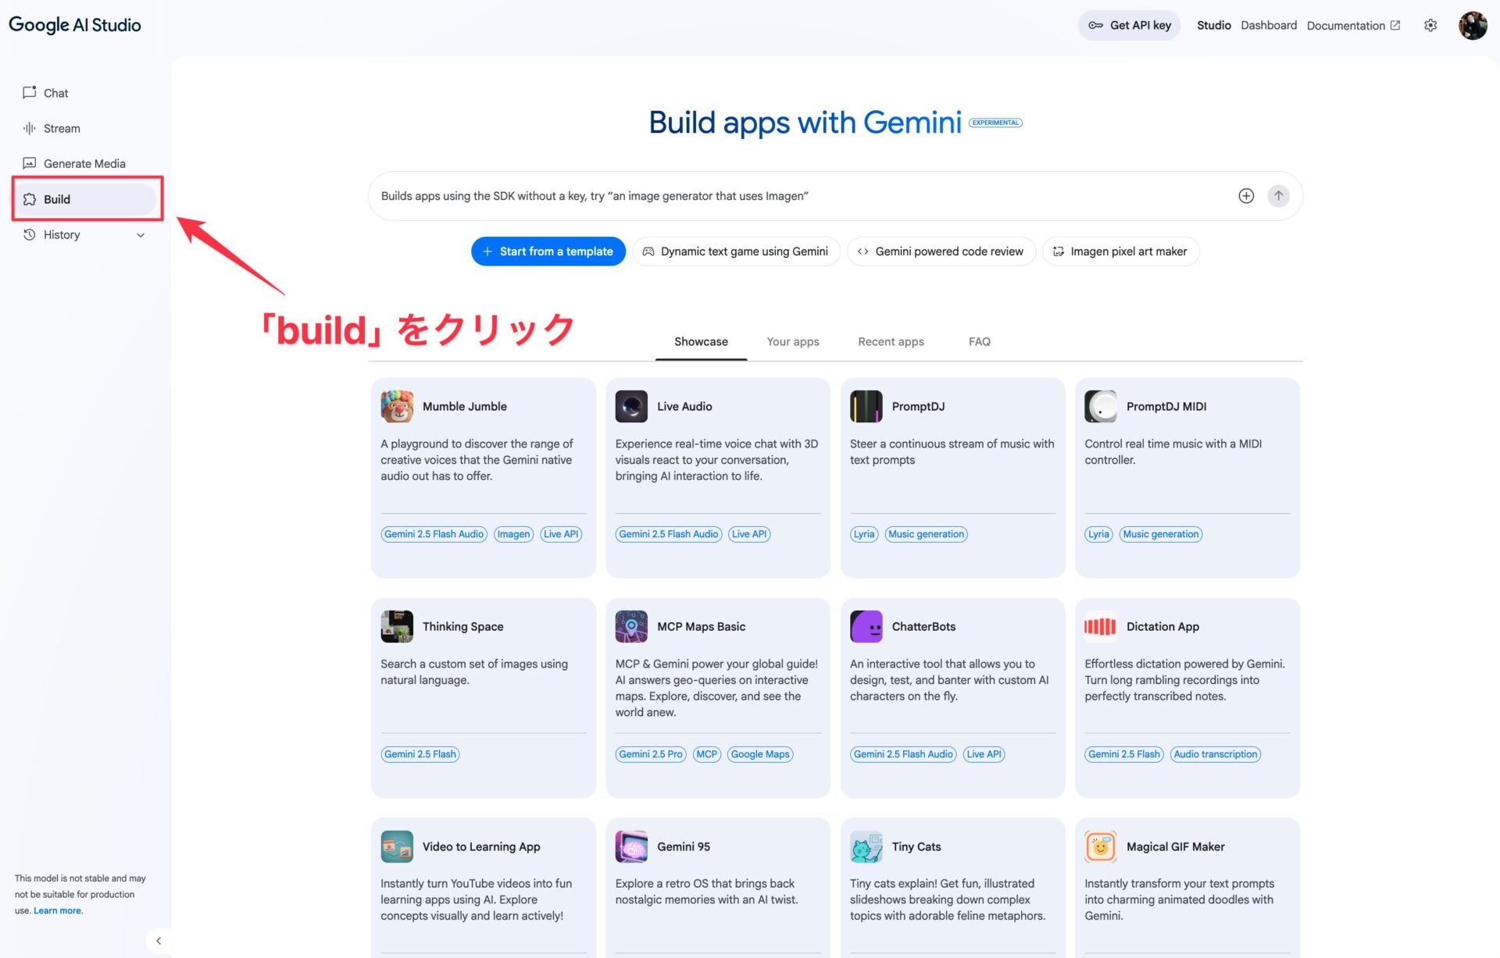The image size is (1500, 958).
Task: Choose Imagen pixel art maker suggestion
Action: tap(1120, 251)
